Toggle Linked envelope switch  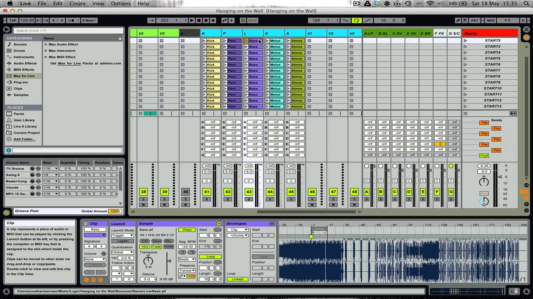coord(238,279)
